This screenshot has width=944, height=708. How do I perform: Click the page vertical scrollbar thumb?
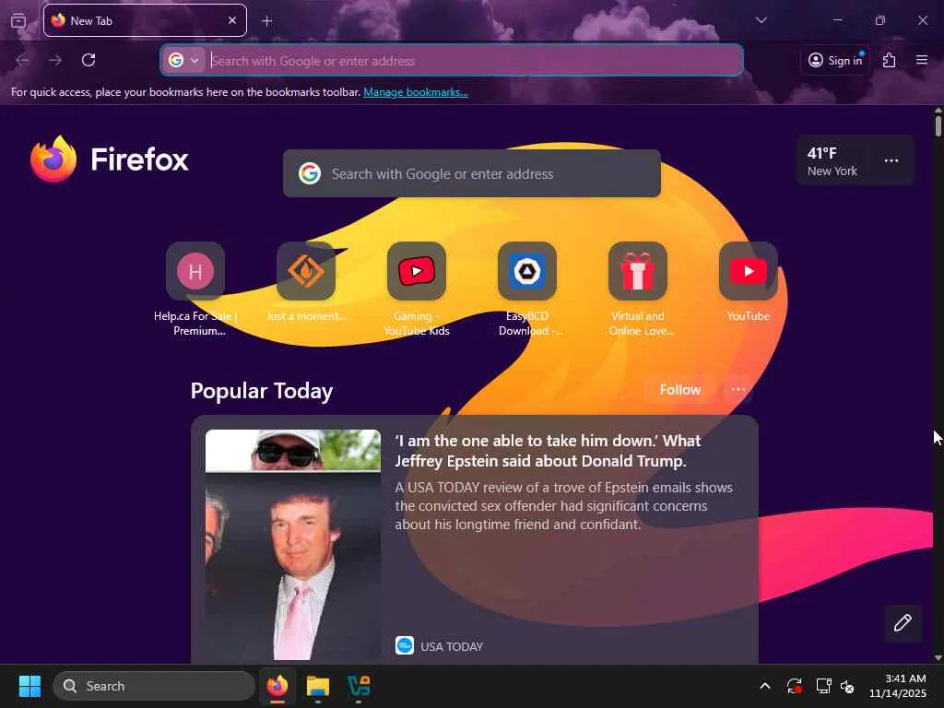(x=938, y=126)
